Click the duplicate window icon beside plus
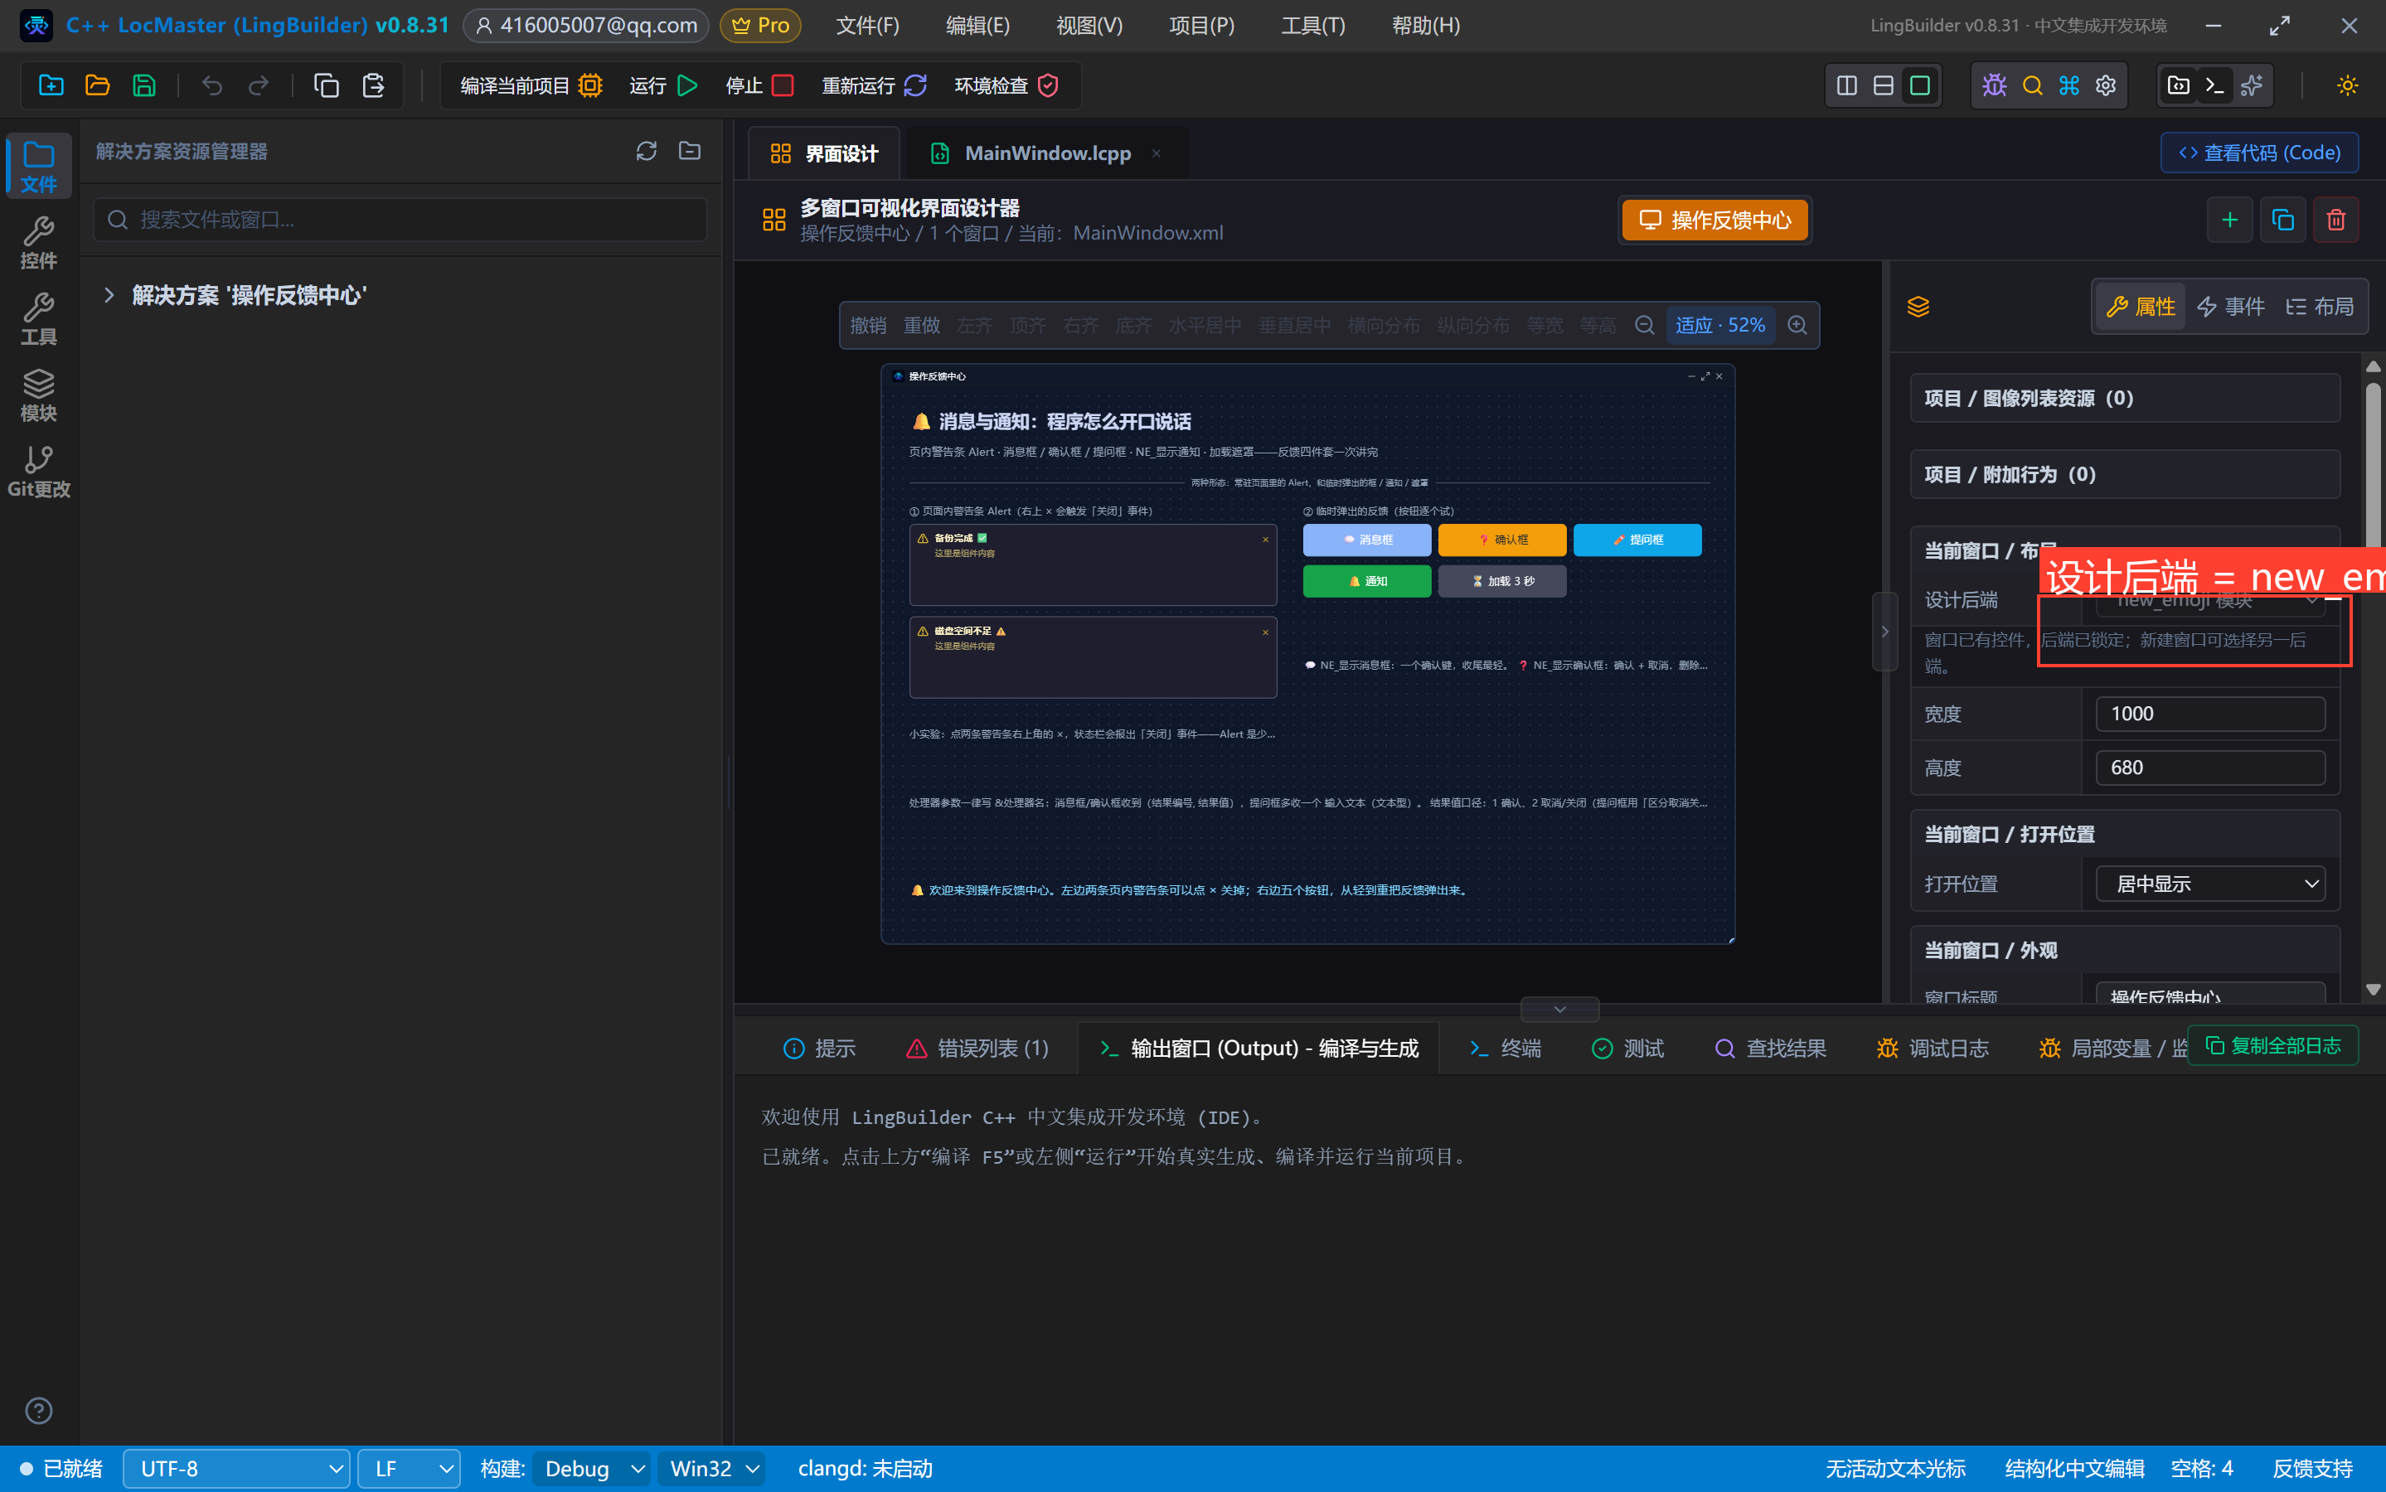This screenshot has height=1492, width=2386. click(x=2282, y=220)
